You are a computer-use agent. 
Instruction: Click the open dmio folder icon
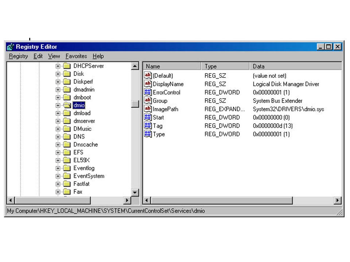coord(67,105)
